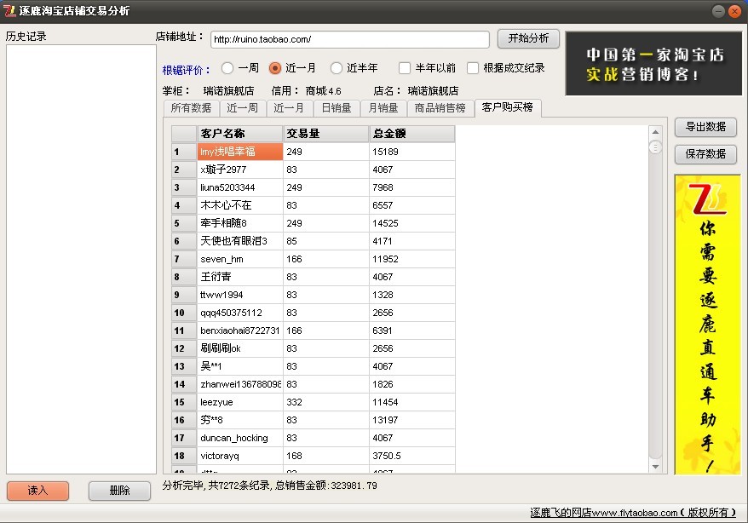Switch to the 月销量 tab
This screenshot has width=748, height=523.
[x=383, y=108]
